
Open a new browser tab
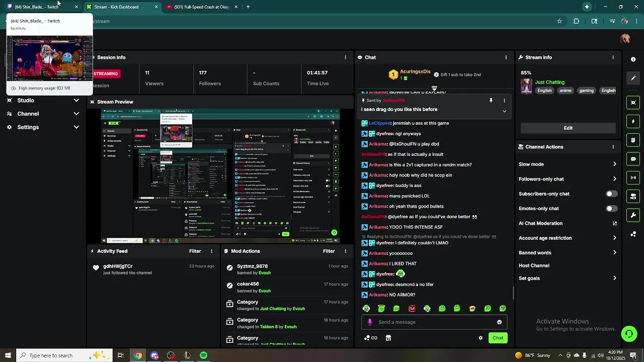pos(248,7)
